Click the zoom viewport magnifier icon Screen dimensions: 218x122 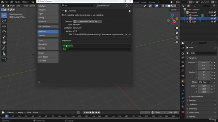click(176, 28)
